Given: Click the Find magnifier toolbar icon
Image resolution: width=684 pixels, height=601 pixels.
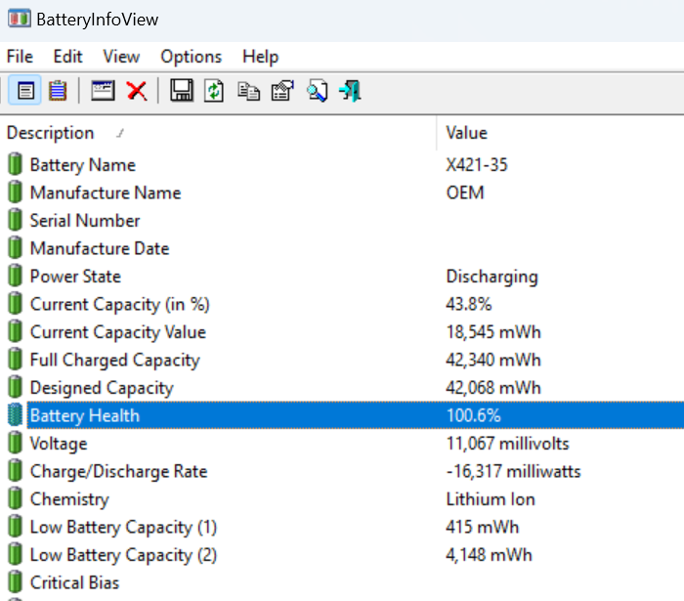Looking at the screenshot, I should pos(318,91).
